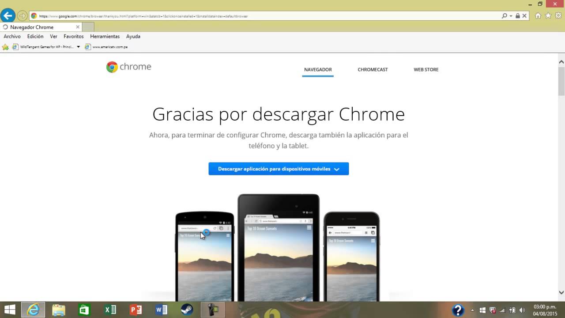Open volume speaker tray icon
Screen dimensions: 565x318
click(x=523, y=310)
